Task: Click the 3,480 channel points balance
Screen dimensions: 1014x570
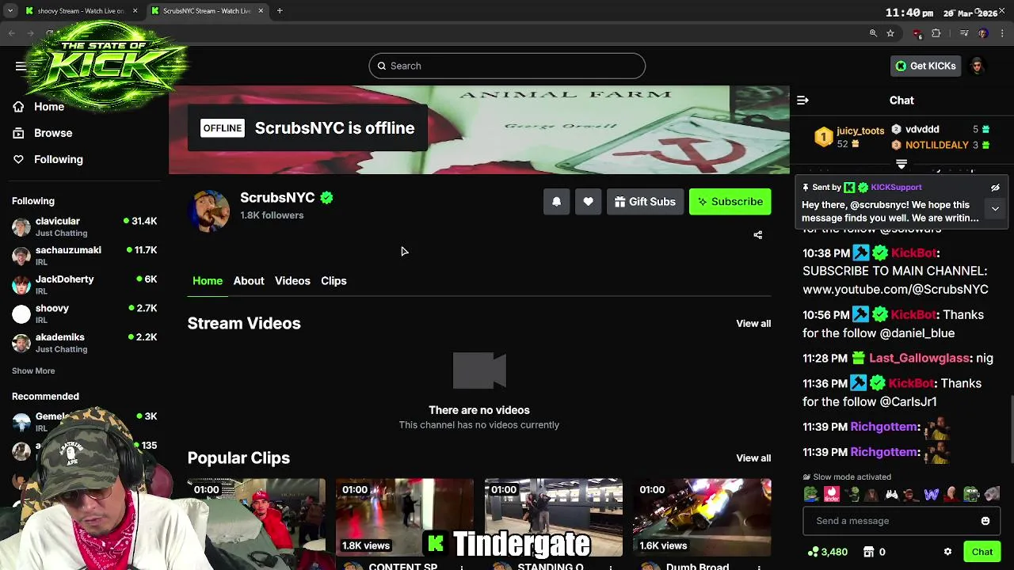Action: (x=828, y=552)
